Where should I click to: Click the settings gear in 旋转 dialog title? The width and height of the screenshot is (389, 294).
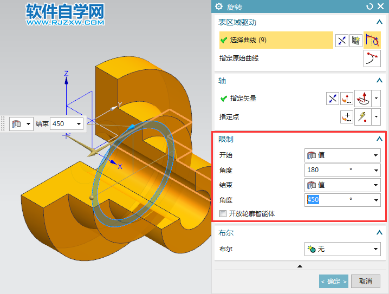[218, 6]
